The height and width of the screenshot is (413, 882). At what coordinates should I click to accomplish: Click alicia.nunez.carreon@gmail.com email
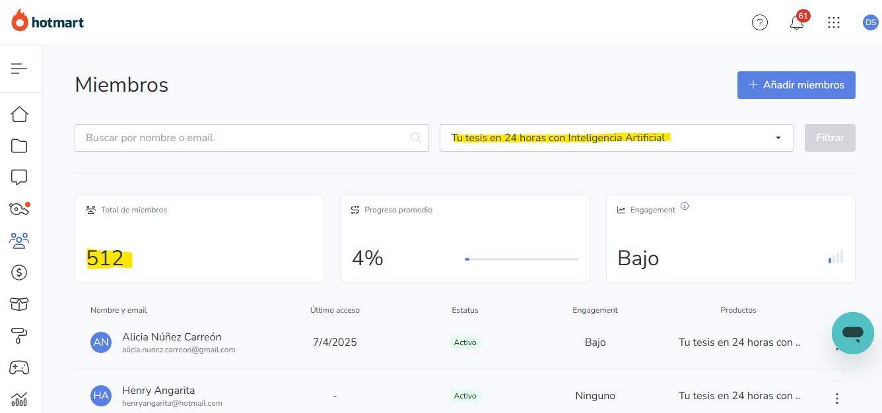coord(179,350)
